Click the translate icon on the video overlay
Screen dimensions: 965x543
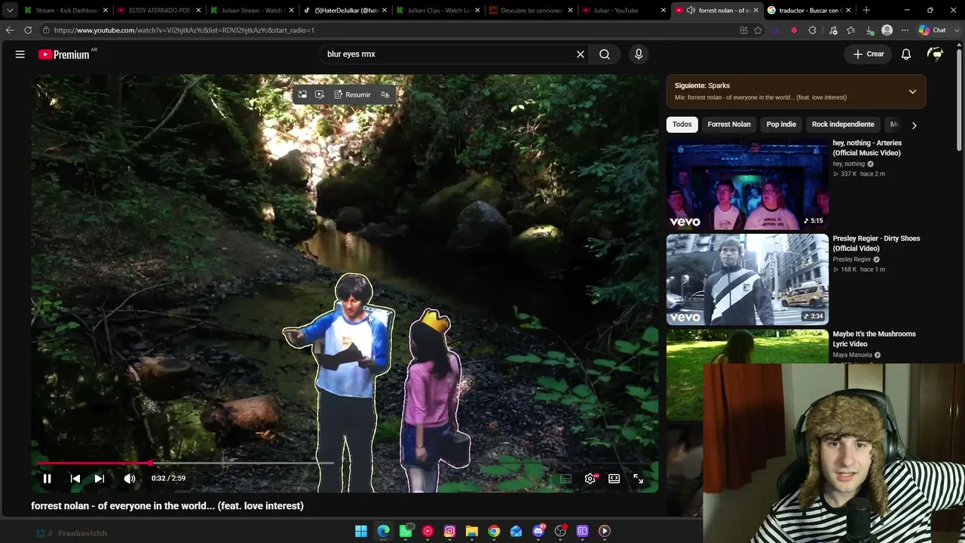(x=385, y=95)
